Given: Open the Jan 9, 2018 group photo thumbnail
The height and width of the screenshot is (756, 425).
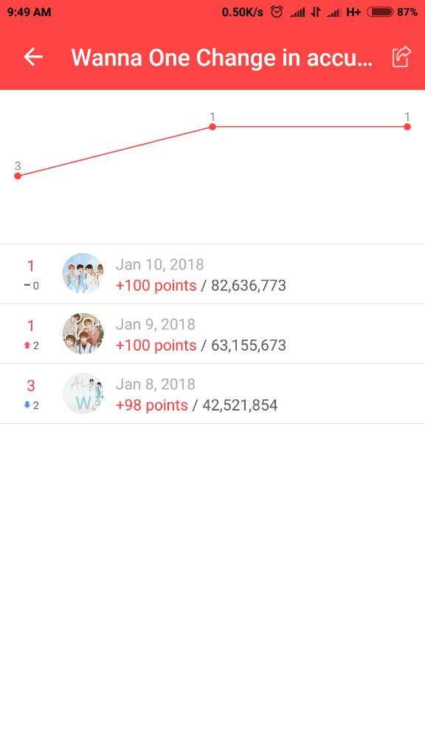Looking at the screenshot, I should [x=83, y=333].
